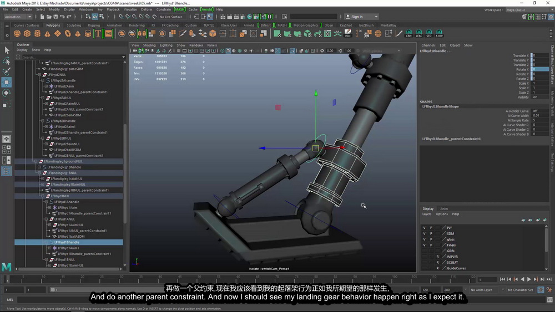Select LFlandingleg1Bhandle in the Outliner

coord(64,167)
